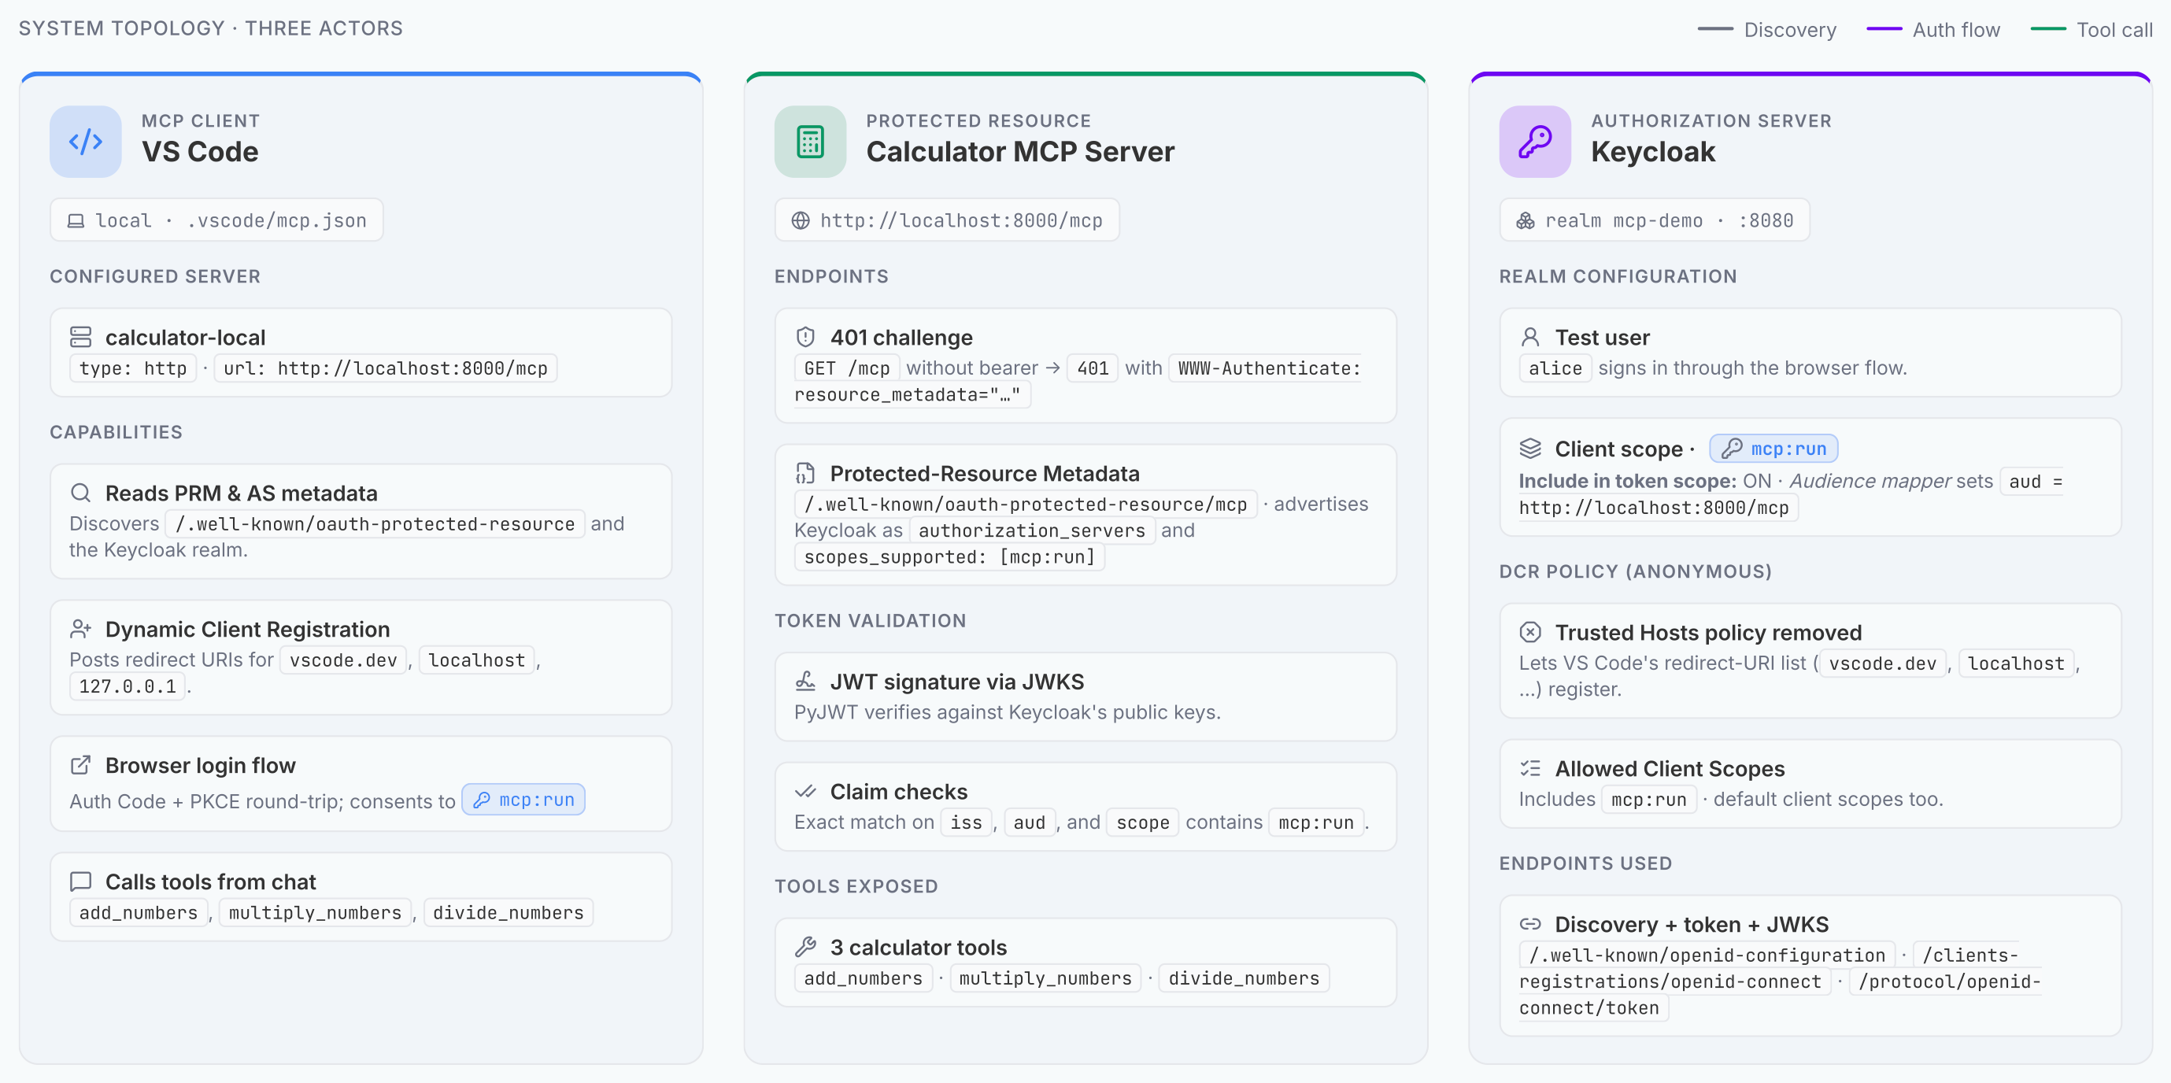Image resolution: width=2171 pixels, height=1083 pixels.
Task: Click the "/.well-known/openid-configuration" endpoint chip
Action: (x=1707, y=955)
